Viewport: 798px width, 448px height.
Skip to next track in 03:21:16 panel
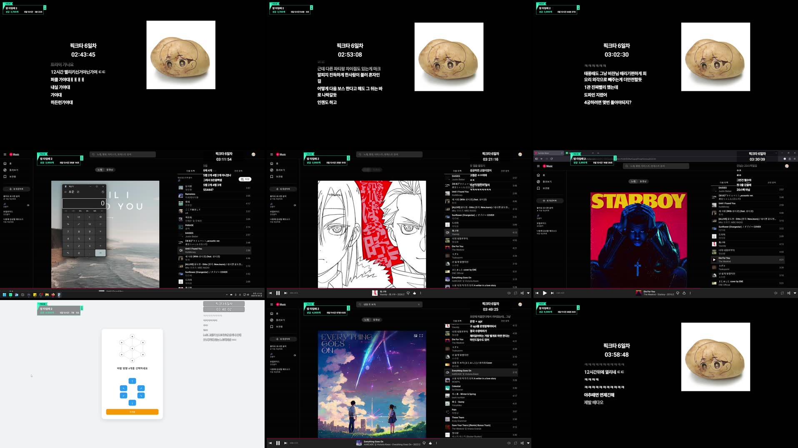pos(285,293)
